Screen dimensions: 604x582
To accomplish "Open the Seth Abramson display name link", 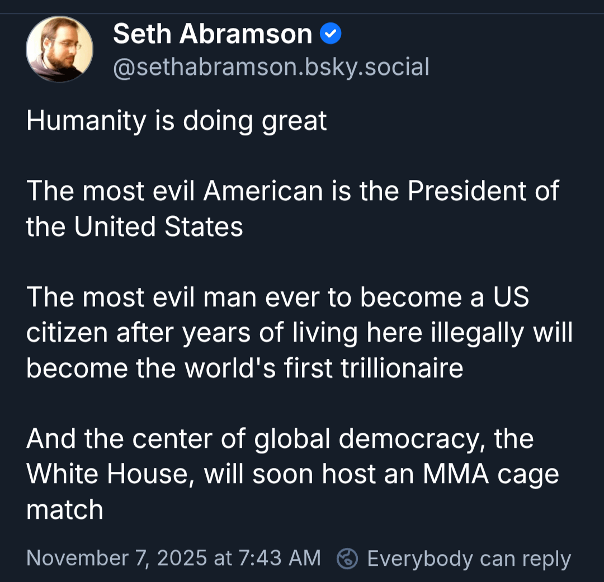I will tap(213, 35).
